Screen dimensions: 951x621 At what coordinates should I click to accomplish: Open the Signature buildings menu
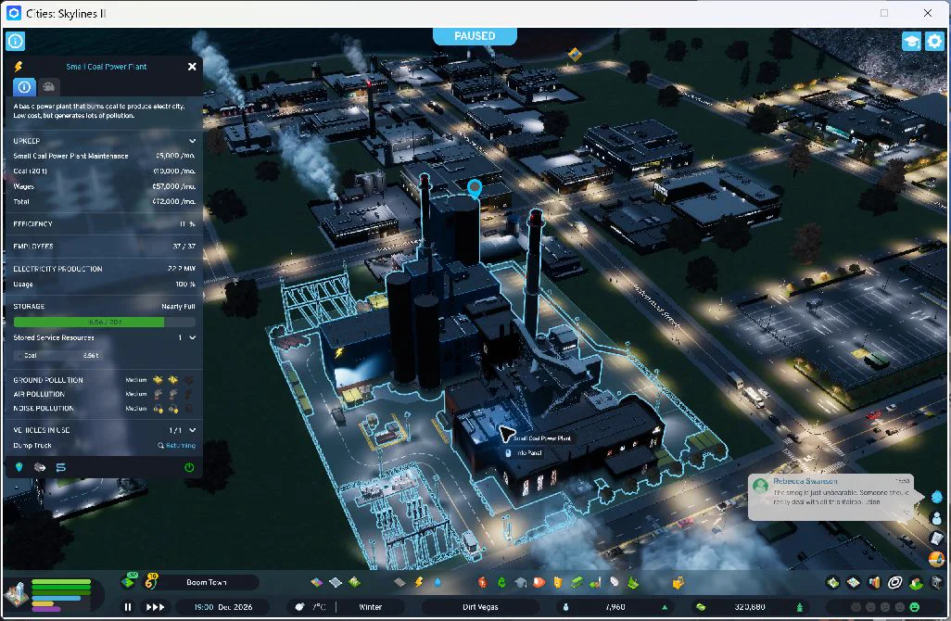pos(355,583)
